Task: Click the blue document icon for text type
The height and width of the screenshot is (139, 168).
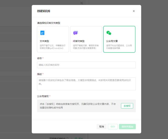Action: (x=42, y=33)
